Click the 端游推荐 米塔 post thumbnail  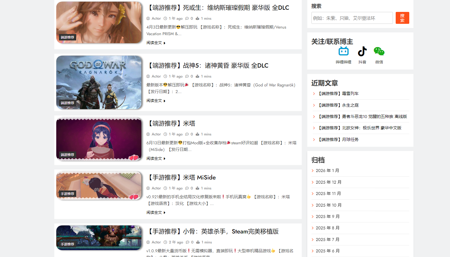click(99, 139)
